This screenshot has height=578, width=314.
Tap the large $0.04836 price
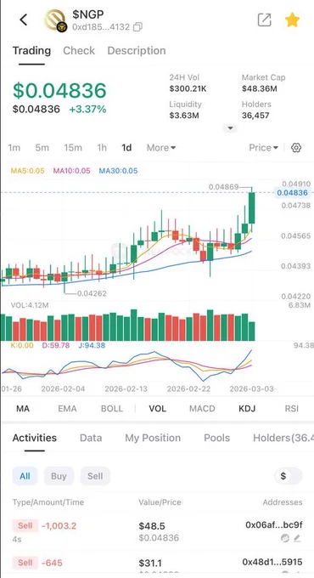click(59, 91)
